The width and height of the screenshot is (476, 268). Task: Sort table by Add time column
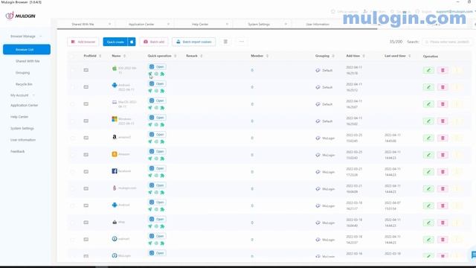[x=364, y=56]
